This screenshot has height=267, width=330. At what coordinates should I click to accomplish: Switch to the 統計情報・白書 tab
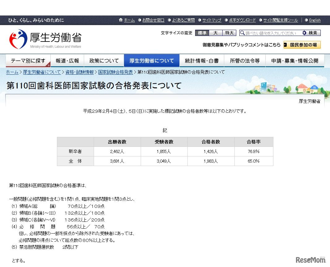click(x=201, y=61)
